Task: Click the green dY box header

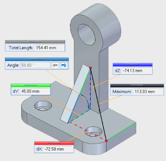Action: pos(31,85)
